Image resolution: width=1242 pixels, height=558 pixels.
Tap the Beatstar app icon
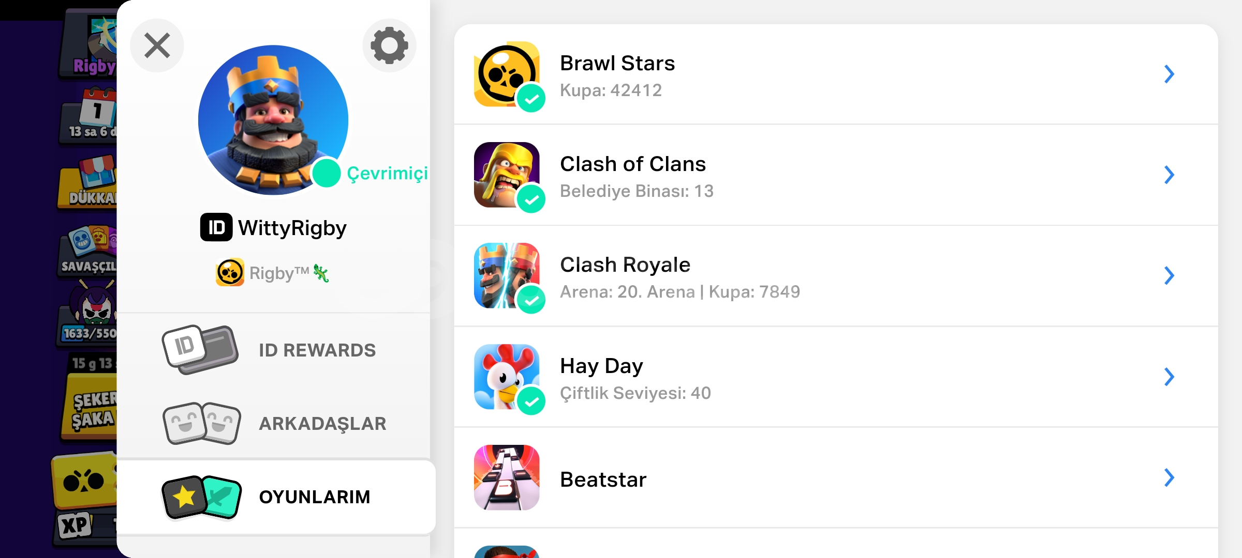[507, 477]
